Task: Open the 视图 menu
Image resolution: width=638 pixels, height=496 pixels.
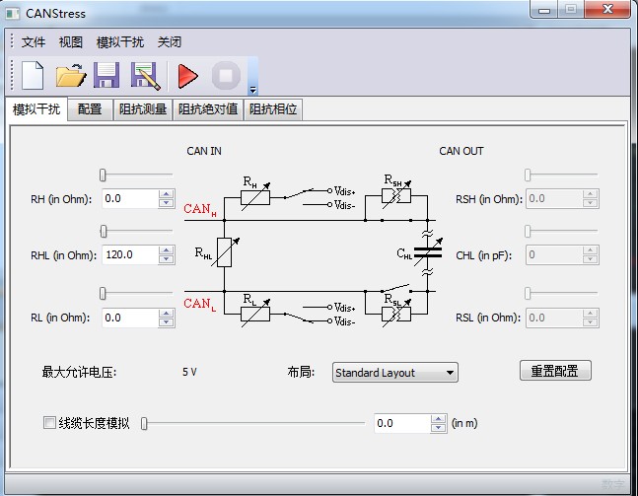Action: (71, 42)
